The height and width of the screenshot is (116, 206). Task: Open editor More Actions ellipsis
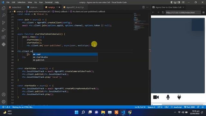pyautogui.click(x=147, y=7)
